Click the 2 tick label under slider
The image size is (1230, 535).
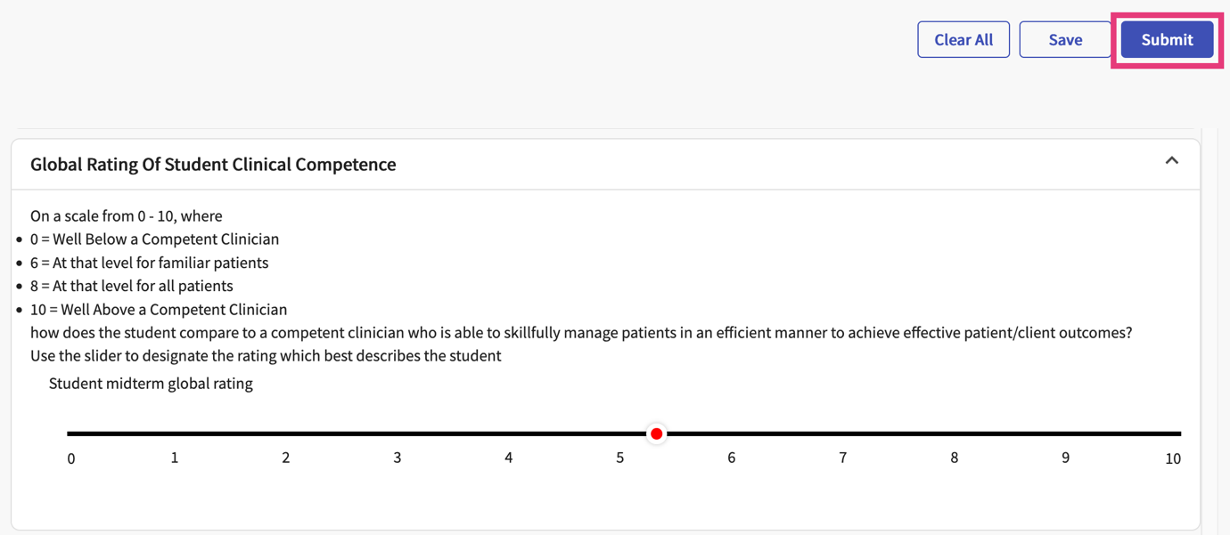[286, 458]
